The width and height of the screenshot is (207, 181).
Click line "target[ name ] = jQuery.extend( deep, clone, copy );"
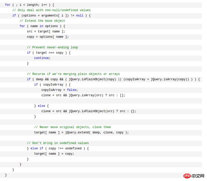pyautogui.click(x=81, y=132)
